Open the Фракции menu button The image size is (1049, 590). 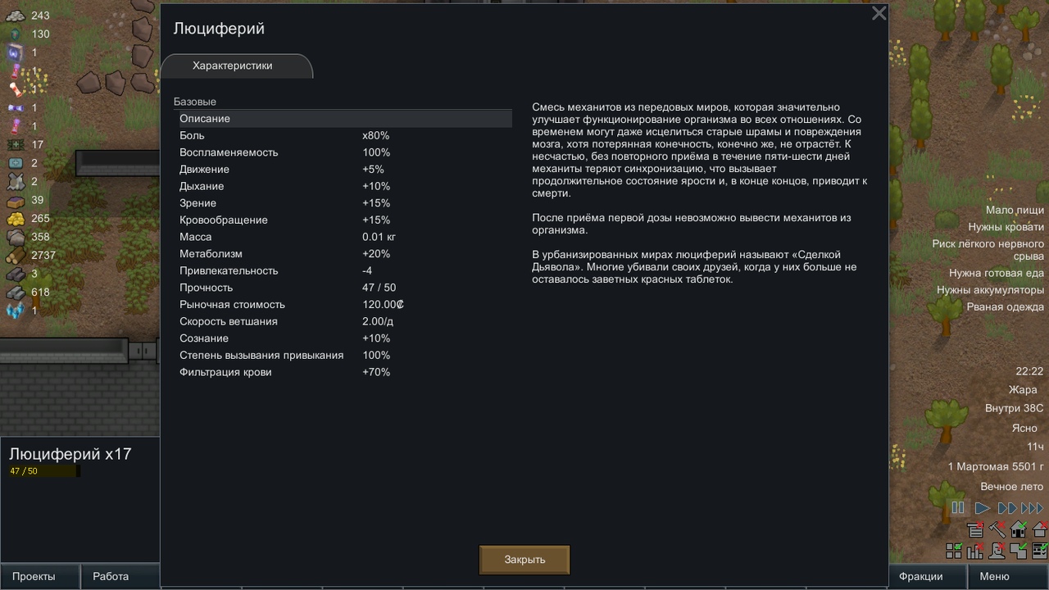pyautogui.click(x=921, y=576)
